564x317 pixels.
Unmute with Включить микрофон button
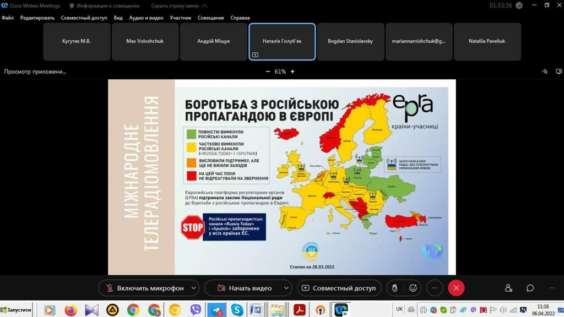pyautogui.click(x=143, y=288)
